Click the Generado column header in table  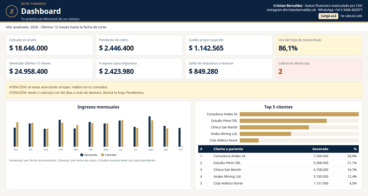tap(320, 149)
